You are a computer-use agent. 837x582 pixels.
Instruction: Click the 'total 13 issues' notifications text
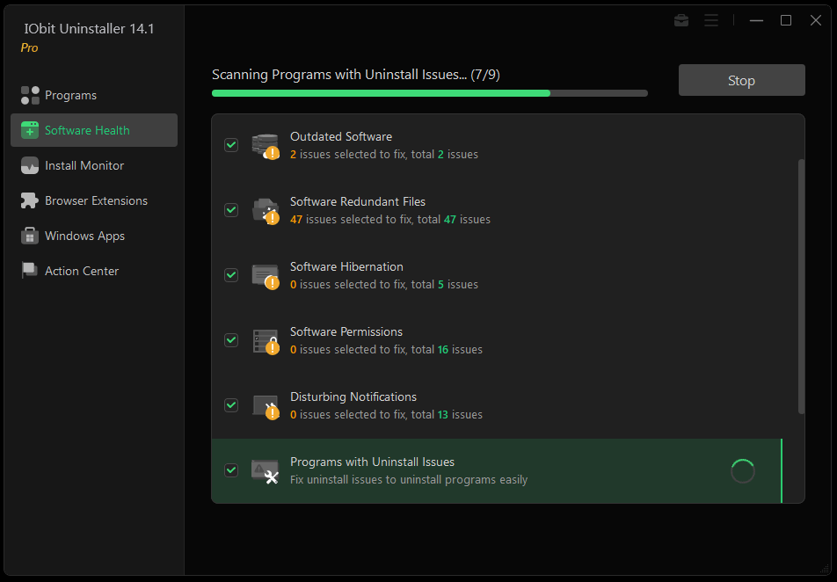(x=447, y=416)
